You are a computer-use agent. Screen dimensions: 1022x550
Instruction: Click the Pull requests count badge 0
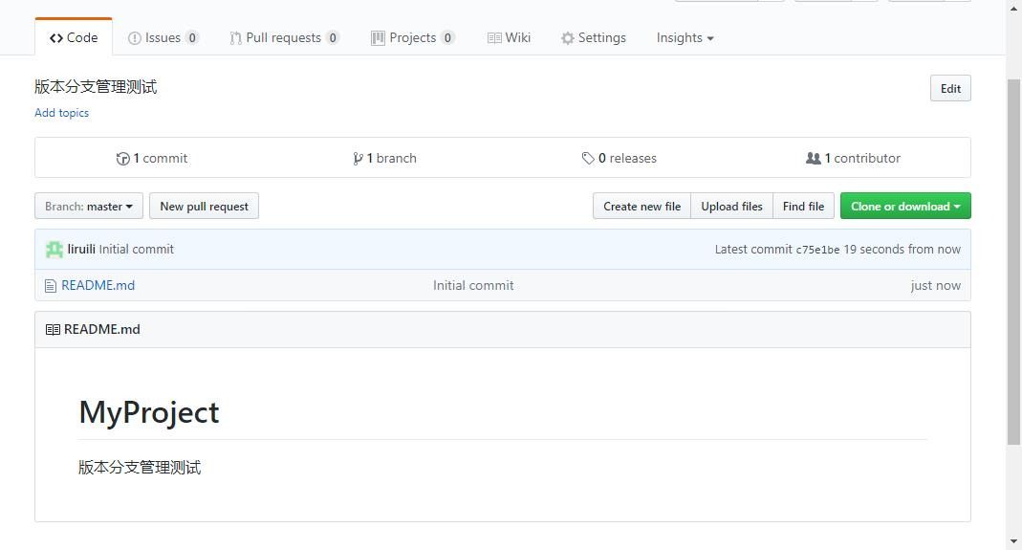pyautogui.click(x=333, y=38)
